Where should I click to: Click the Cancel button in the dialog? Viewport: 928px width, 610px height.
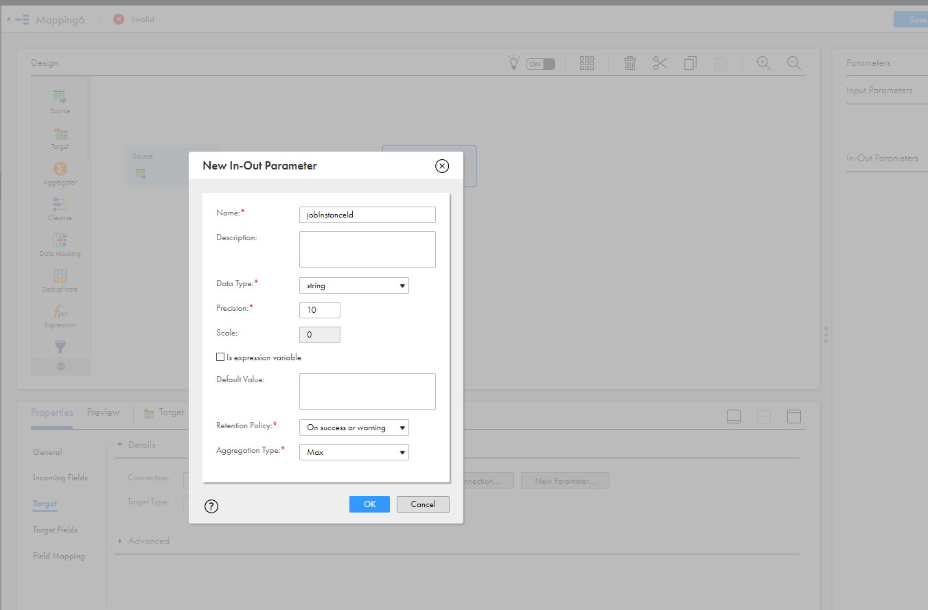tap(423, 504)
